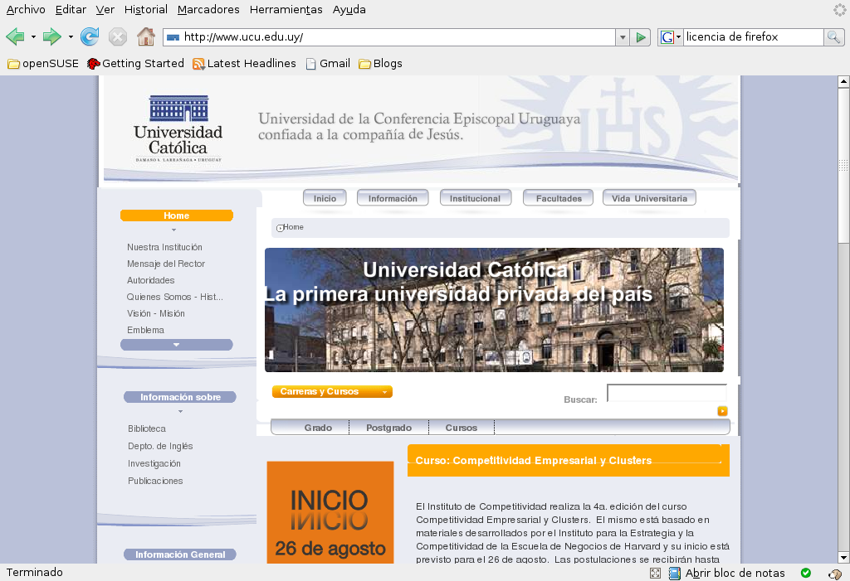
Task: Click the Vida Universitaria navigation button
Action: tap(649, 198)
